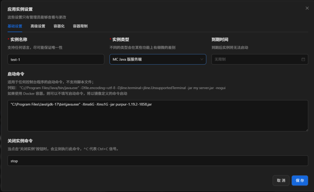
Task: Select the 容器限制 tab
Action: [80, 26]
